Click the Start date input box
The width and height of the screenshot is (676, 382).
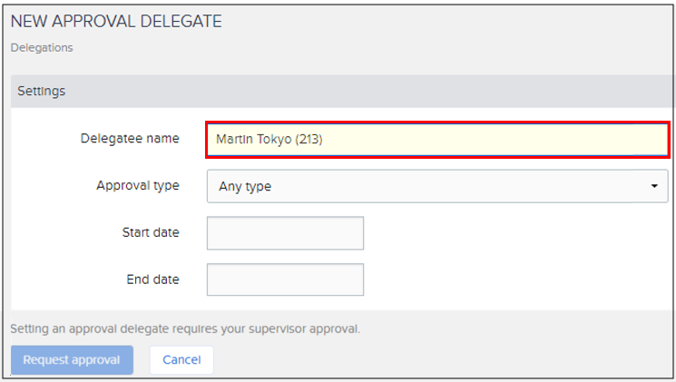285,233
